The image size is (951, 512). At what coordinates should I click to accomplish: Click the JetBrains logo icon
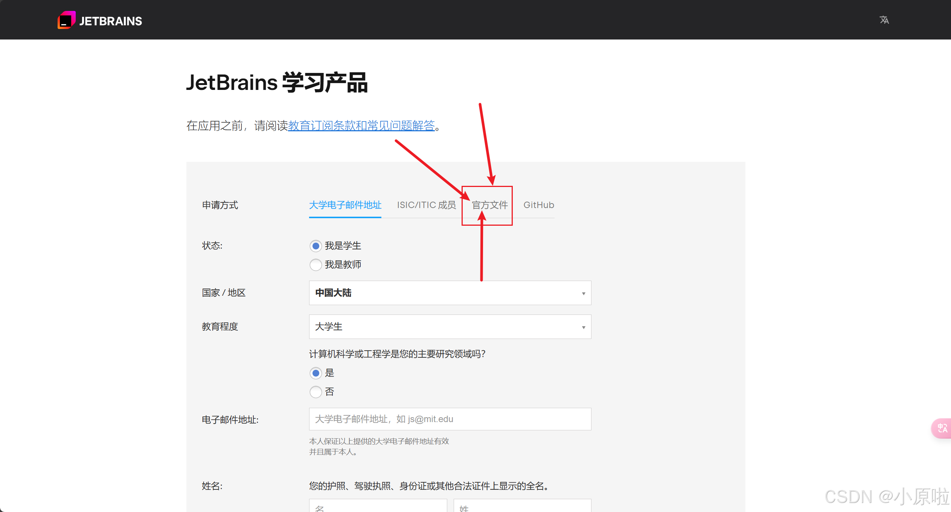point(66,20)
